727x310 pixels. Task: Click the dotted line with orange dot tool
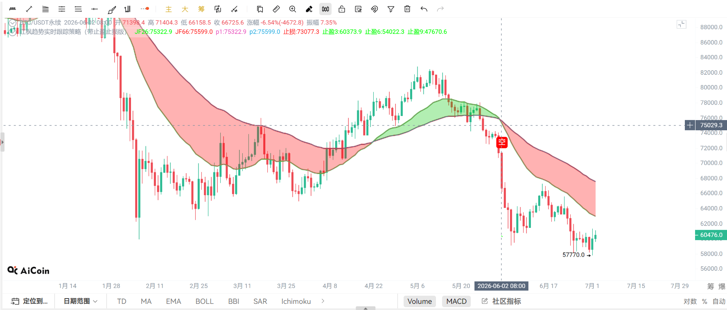[x=145, y=9]
